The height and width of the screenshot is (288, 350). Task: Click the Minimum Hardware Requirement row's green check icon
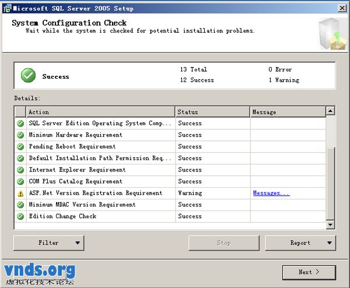[x=20, y=135]
